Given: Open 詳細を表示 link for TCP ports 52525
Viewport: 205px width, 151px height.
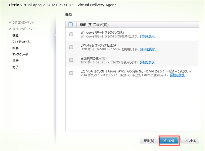Looking at the screenshot, I should pos(147,62).
